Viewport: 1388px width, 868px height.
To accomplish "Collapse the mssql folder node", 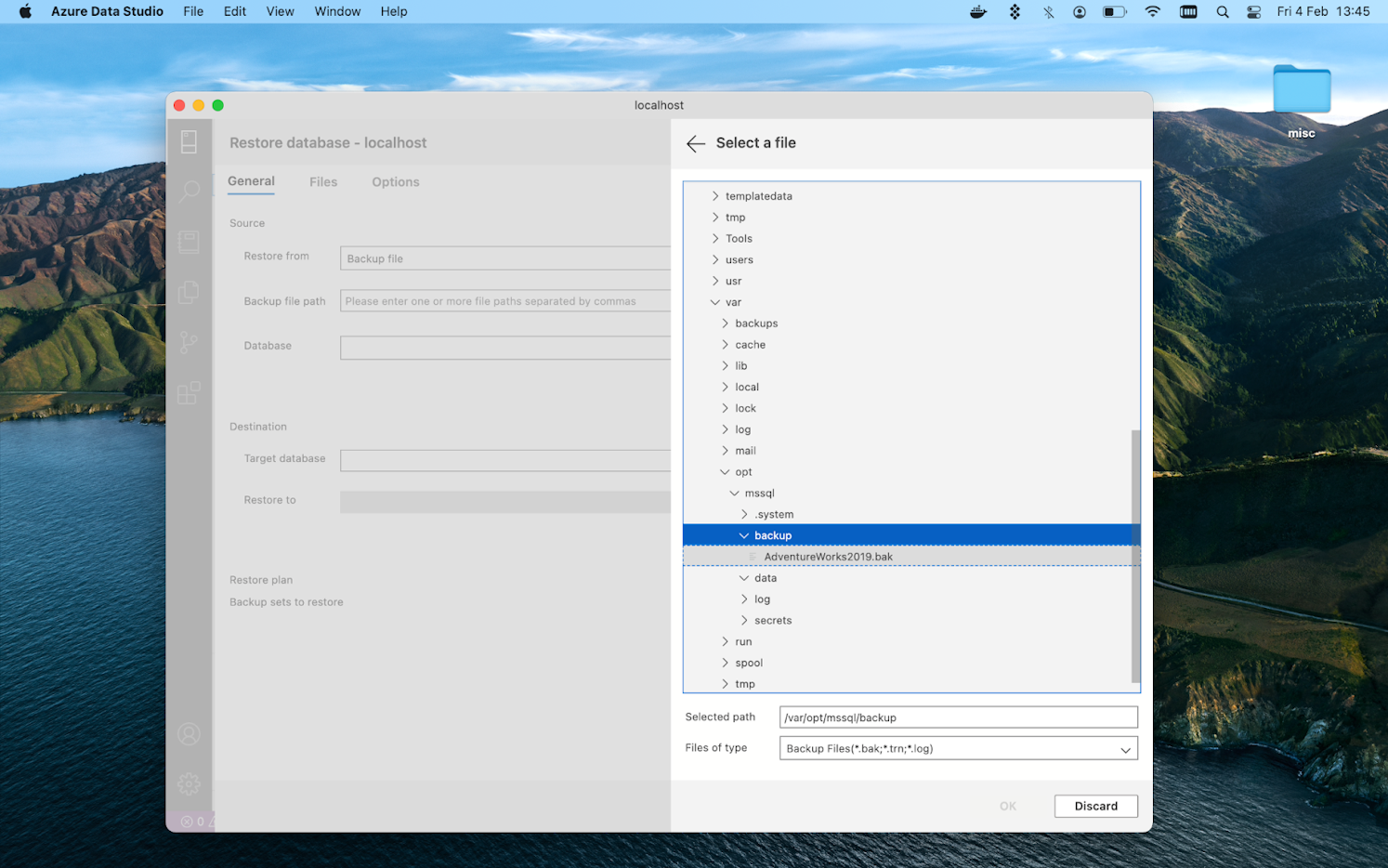I will click(x=735, y=493).
